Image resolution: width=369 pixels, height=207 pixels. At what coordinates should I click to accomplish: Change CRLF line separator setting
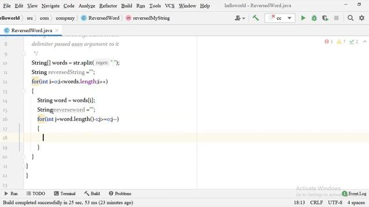tap(317, 202)
